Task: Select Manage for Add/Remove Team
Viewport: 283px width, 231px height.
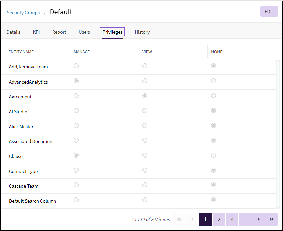Action: tap(76, 66)
